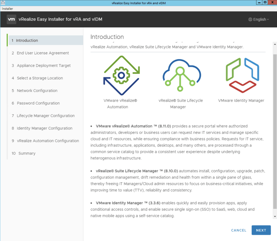The width and height of the screenshot is (277, 241).
Task: Minimize the installer window
Action: tap(259, 2)
